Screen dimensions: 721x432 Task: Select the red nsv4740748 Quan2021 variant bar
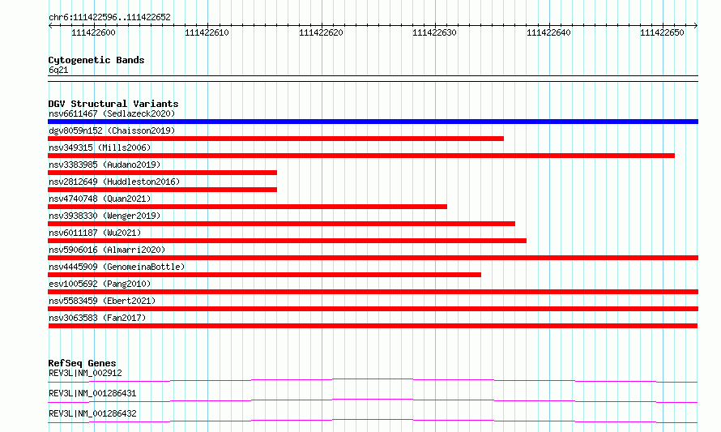[247, 207]
